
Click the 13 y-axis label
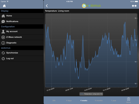(136, 62)
